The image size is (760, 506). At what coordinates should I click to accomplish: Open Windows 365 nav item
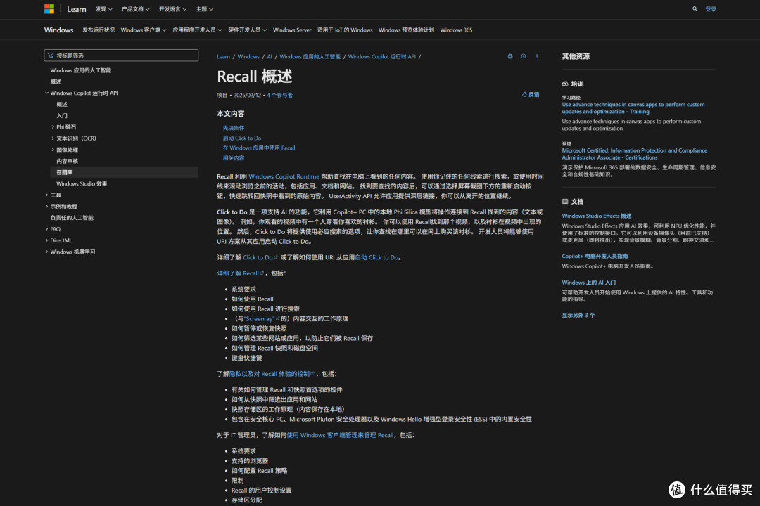[x=456, y=30]
